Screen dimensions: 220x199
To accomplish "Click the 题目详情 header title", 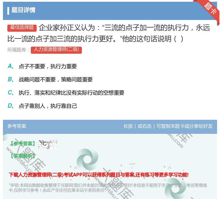I will (23, 10).
